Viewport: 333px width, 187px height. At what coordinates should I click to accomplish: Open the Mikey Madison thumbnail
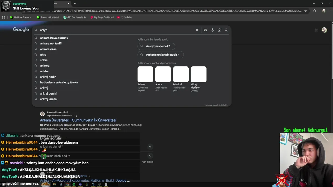pyautogui.click(x=198, y=74)
